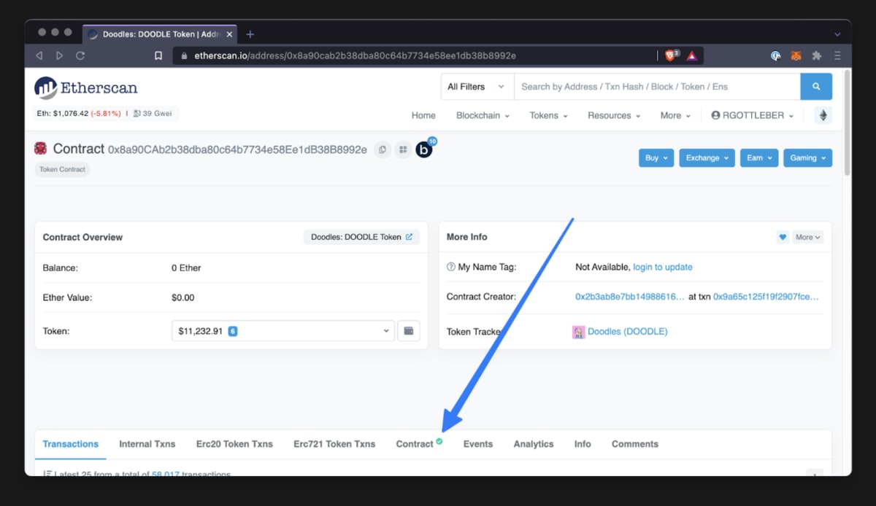This screenshot has height=506, width=876.
Task: Open the Comments tab
Action: click(x=635, y=444)
